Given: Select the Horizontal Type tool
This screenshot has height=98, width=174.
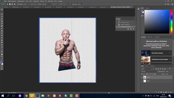Looking at the screenshot, I should click(x=2, y=47).
